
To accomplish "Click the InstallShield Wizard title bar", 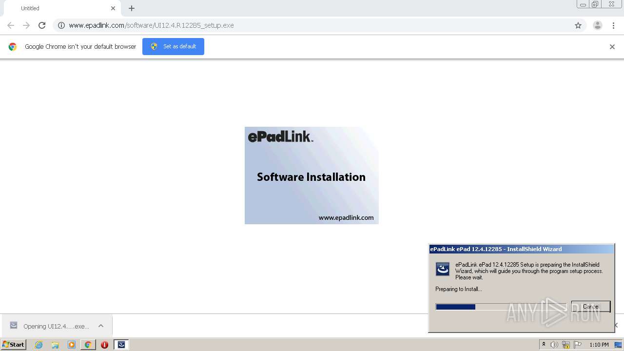I will coord(521,249).
